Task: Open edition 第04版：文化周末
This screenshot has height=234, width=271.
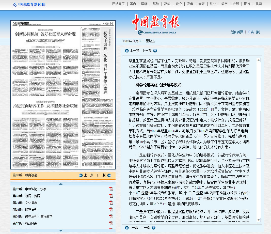Action: tap(25, 203)
